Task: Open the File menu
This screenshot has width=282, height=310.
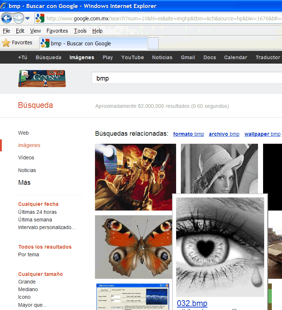Action: click(6, 31)
